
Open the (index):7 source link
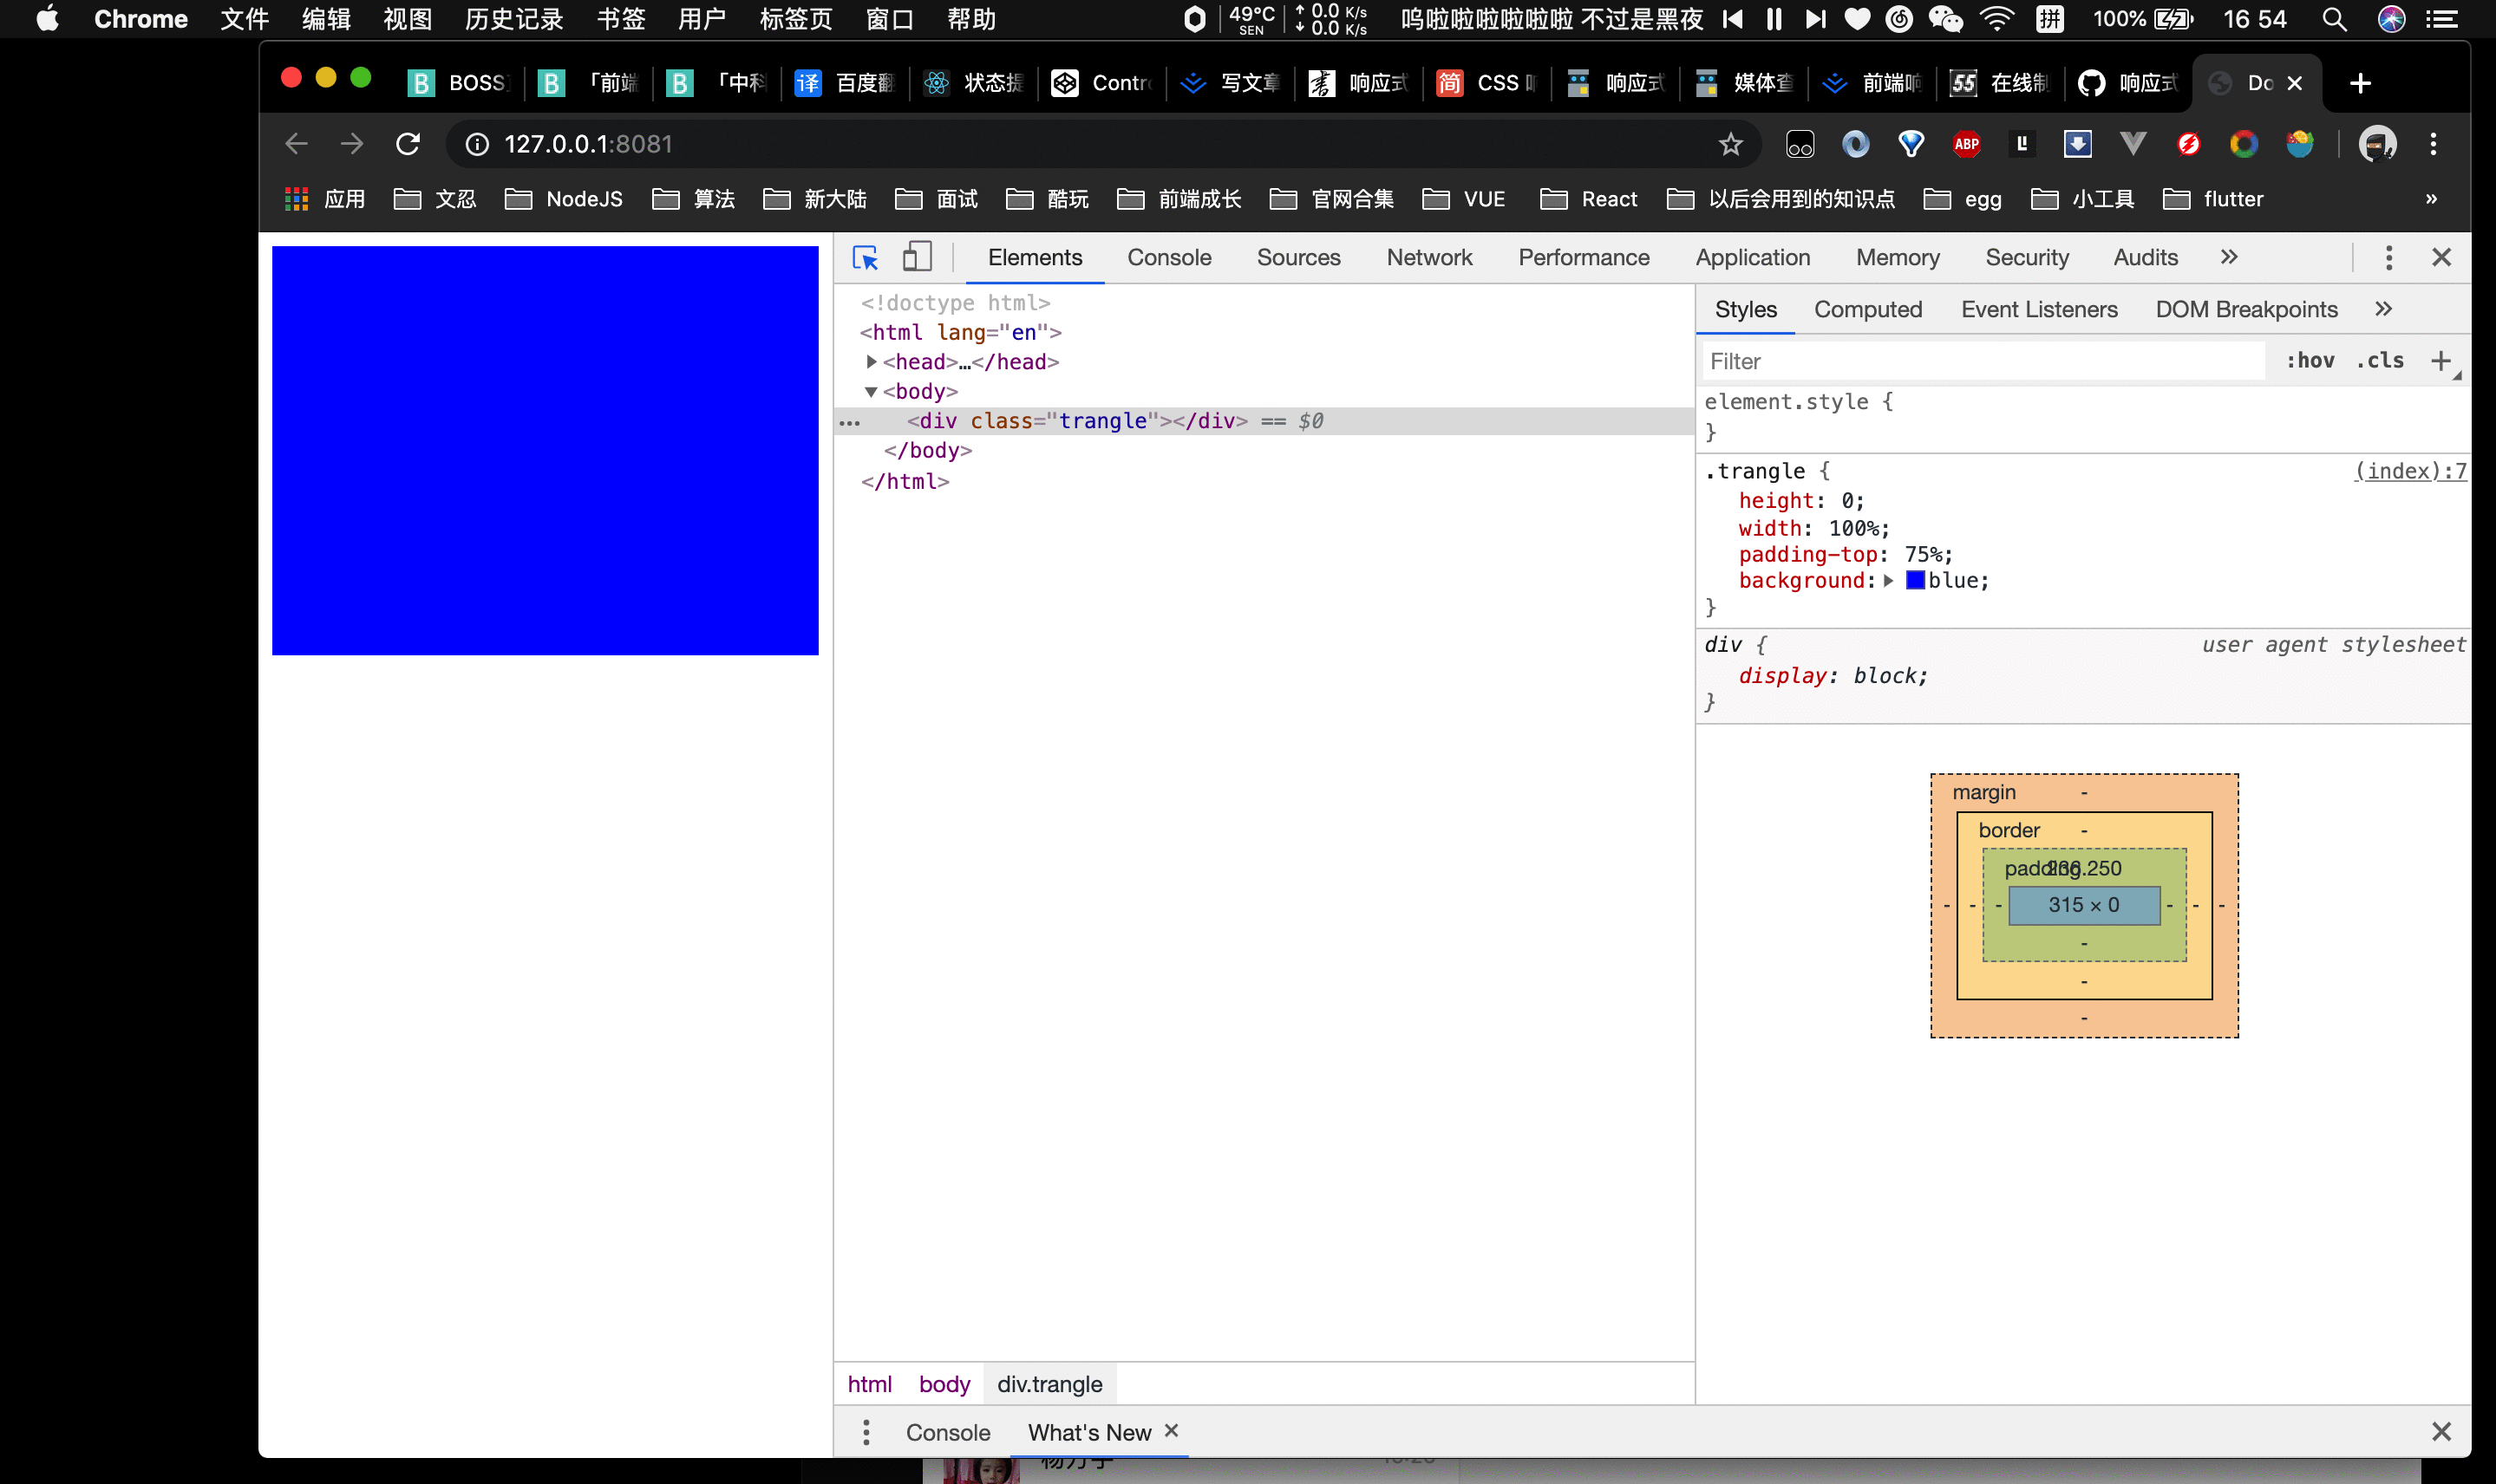pos(2410,471)
